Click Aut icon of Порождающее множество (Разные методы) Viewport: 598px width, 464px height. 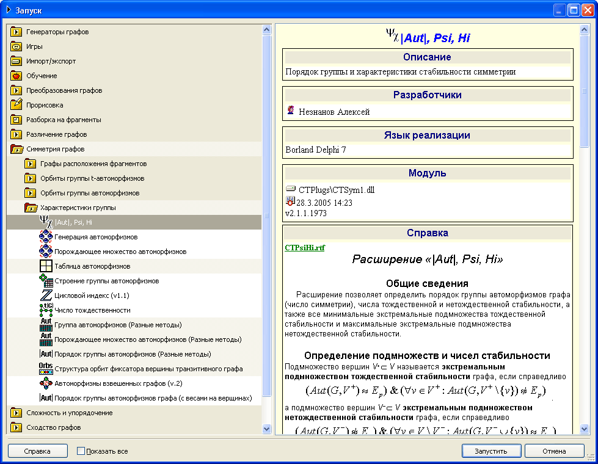click(x=46, y=339)
